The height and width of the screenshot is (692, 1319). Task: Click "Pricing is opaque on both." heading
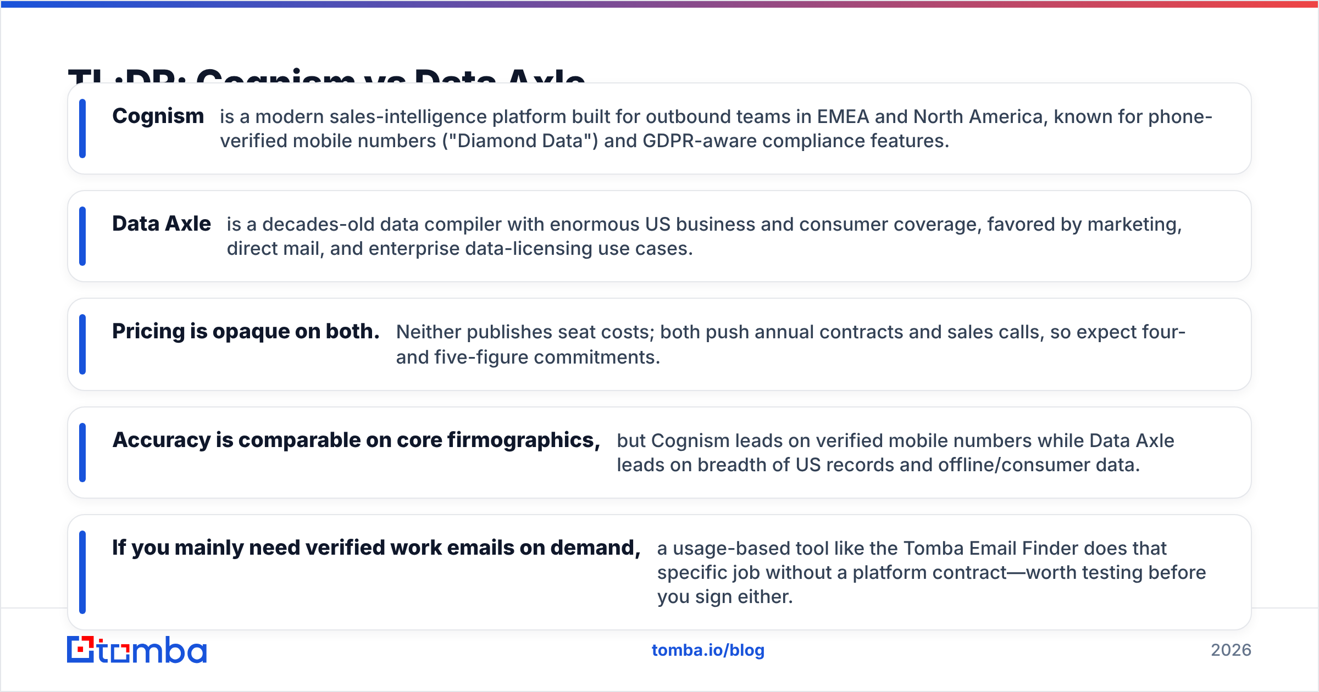(x=246, y=332)
